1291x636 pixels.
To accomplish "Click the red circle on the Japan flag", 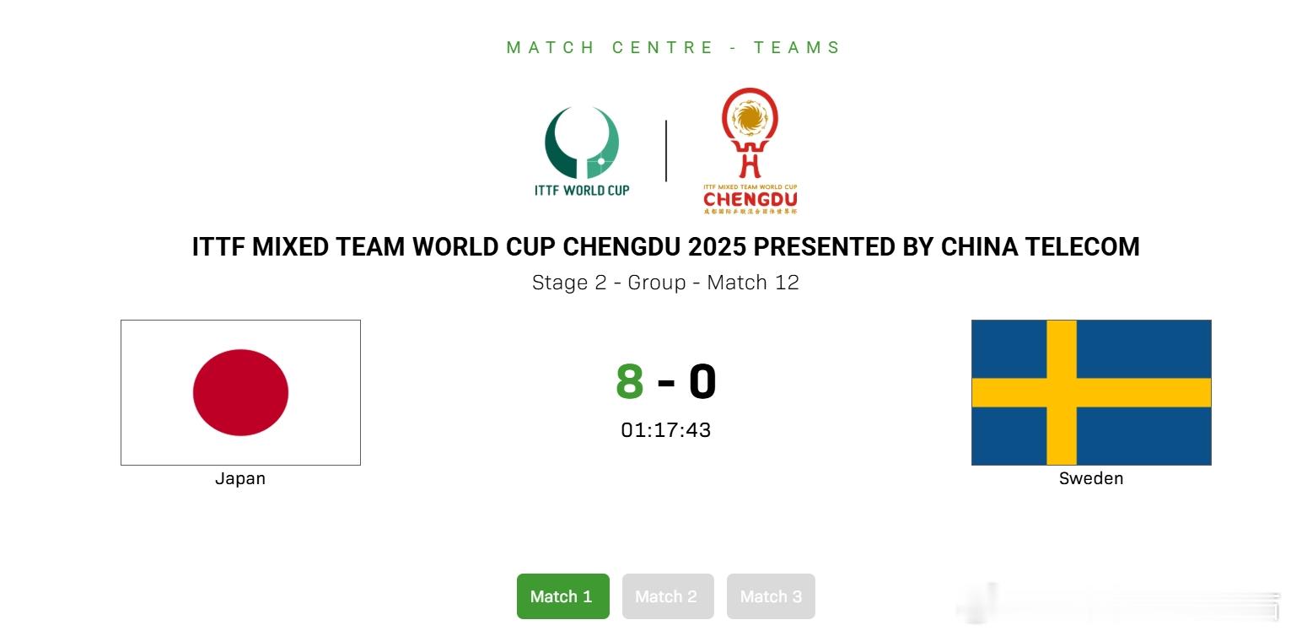I will tap(240, 391).
